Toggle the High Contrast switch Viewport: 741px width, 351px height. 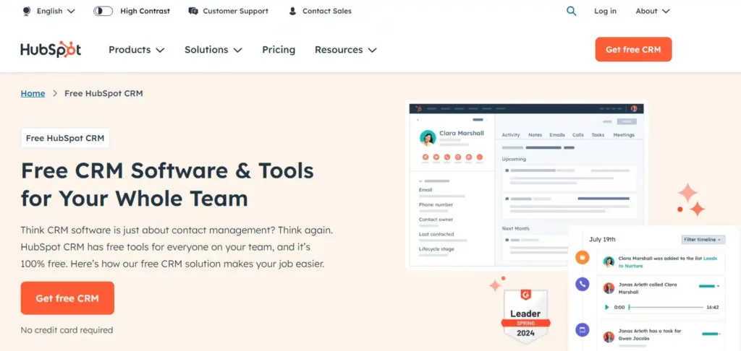[103, 11]
